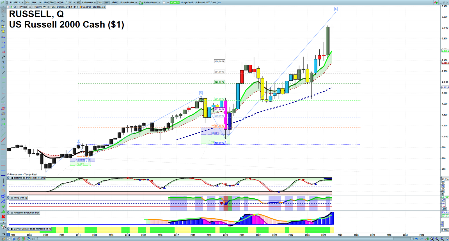Click the 56m timeframe button
The width and height of the screenshot is (449, 241).
click(x=52, y=3)
